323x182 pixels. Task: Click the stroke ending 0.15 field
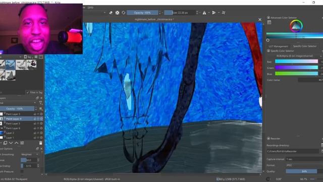29,166
